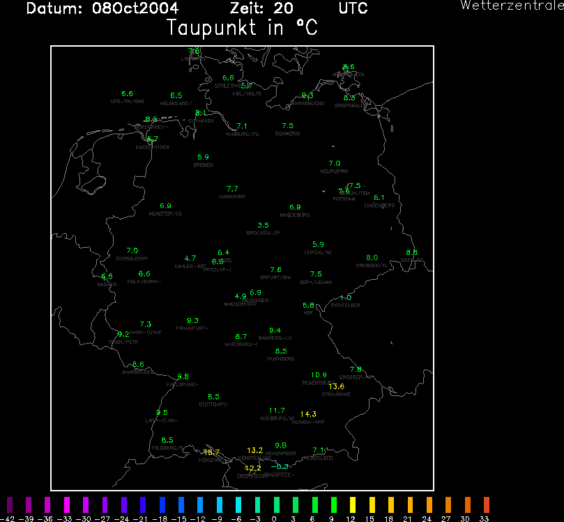Click the 7.3 value beside HAHN
The width and height of the screenshot is (564, 522).
(146, 324)
